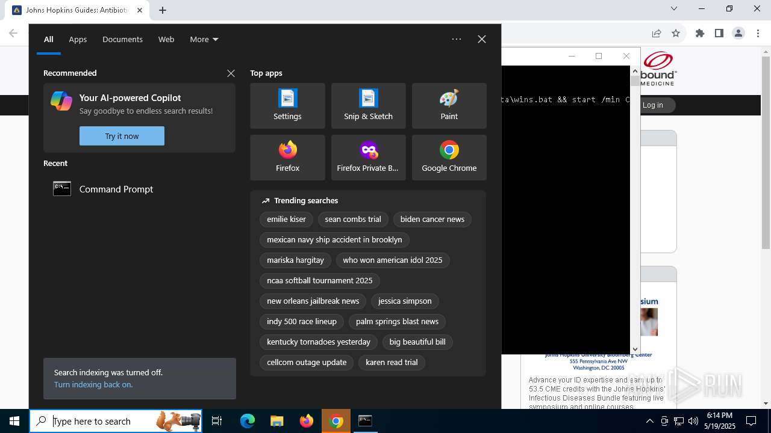Open Chrome profile avatar
The width and height of the screenshot is (771, 433).
point(738,33)
